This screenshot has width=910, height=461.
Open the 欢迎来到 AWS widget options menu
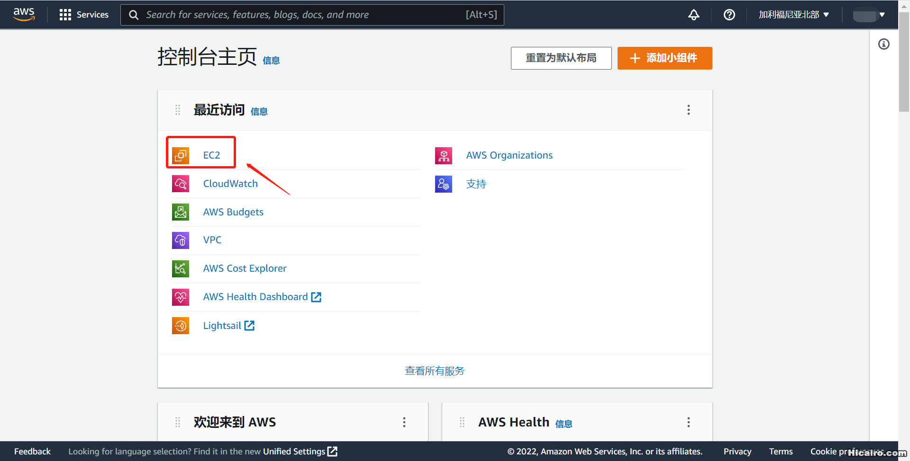pos(404,422)
